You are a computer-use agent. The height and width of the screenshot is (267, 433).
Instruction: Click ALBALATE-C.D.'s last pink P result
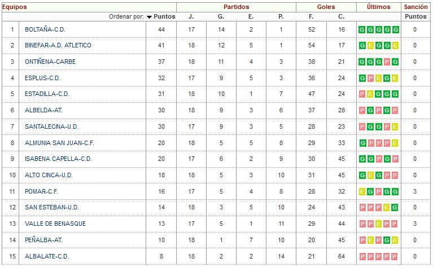[395, 256]
